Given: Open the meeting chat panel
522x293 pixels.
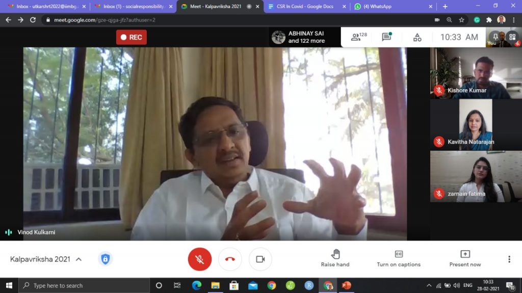Looking at the screenshot, I should 387,37.
